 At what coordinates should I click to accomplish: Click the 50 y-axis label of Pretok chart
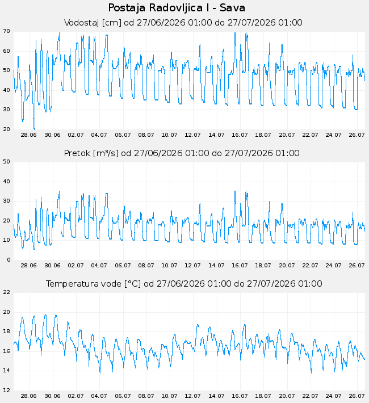click(x=7, y=162)
